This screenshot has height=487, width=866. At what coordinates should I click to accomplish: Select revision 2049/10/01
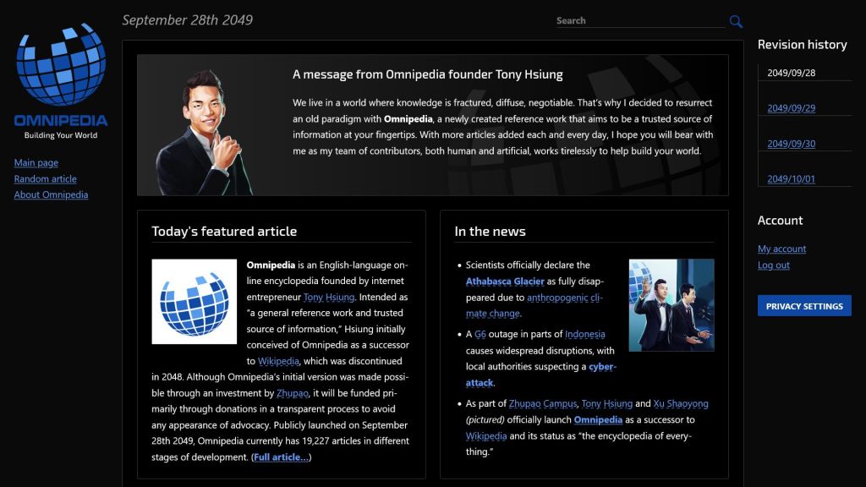pos(791,179)
